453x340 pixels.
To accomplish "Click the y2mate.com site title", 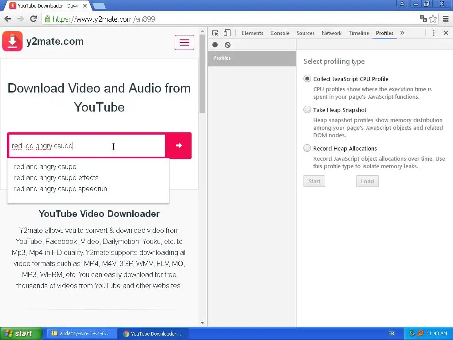I will (55, 41).
